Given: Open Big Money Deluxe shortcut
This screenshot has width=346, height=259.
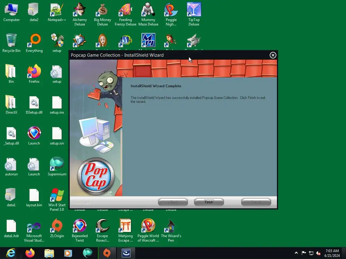Looking at the screenshot, I should click(102, 15).
